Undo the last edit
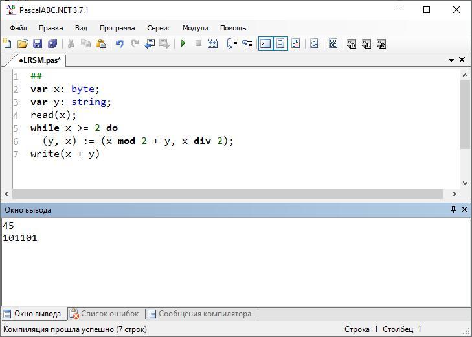 (x=119, y=44)
